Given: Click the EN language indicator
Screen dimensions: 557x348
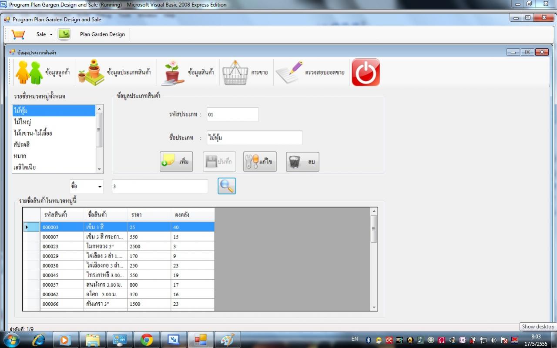Looking at the screenshot, I should [x=354, y=338].
